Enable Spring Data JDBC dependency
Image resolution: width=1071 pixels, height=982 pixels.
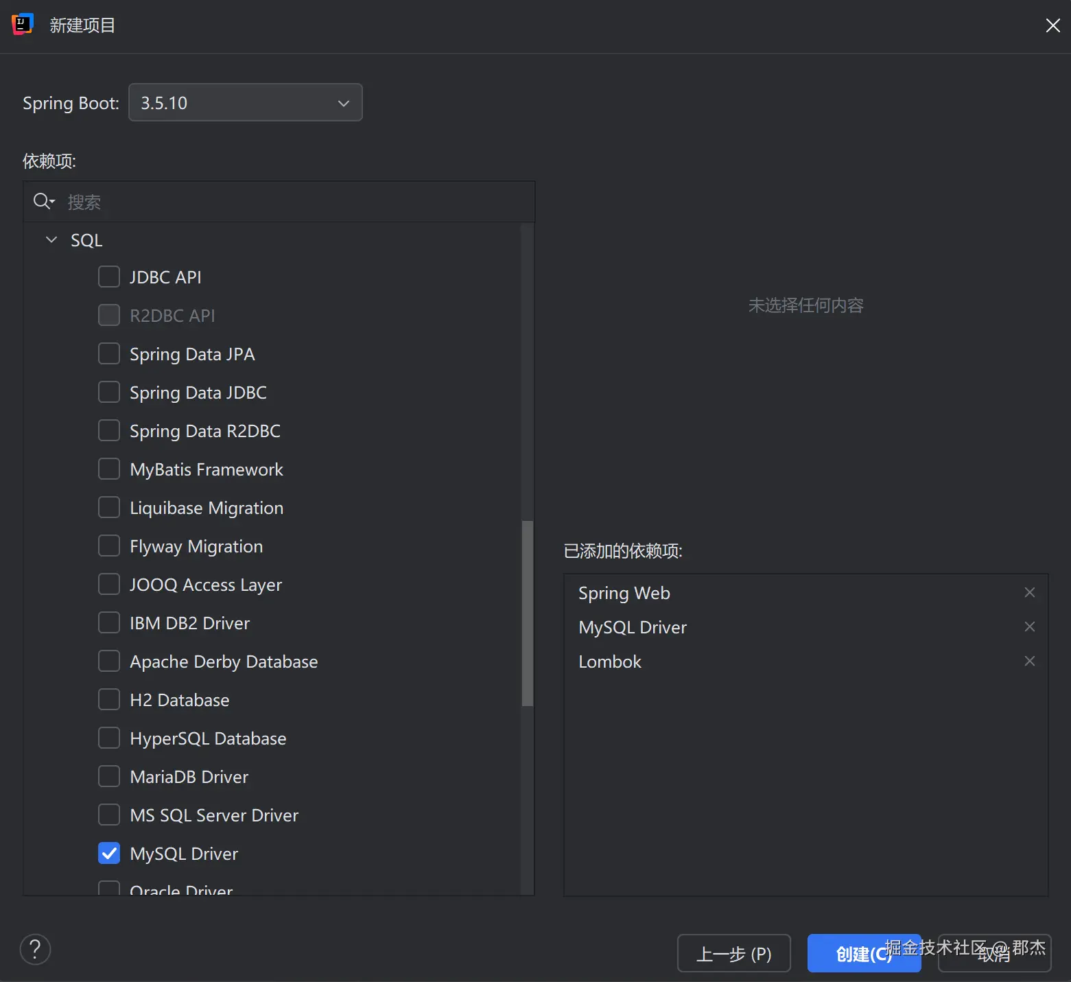point(109,392)
